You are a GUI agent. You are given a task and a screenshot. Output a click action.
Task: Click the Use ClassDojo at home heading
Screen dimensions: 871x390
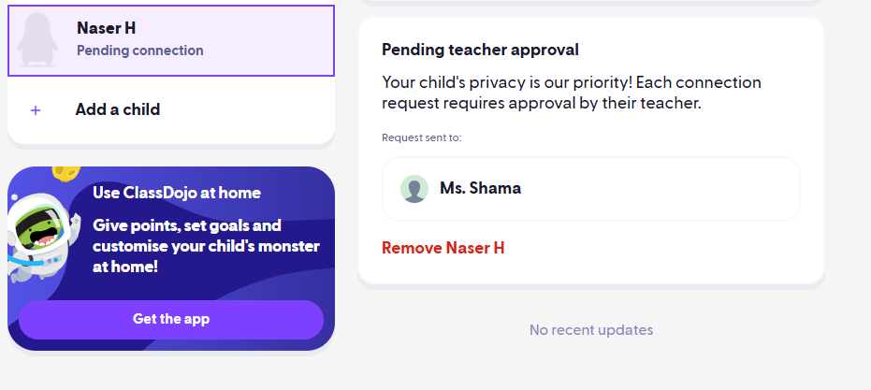click(177, 193)
